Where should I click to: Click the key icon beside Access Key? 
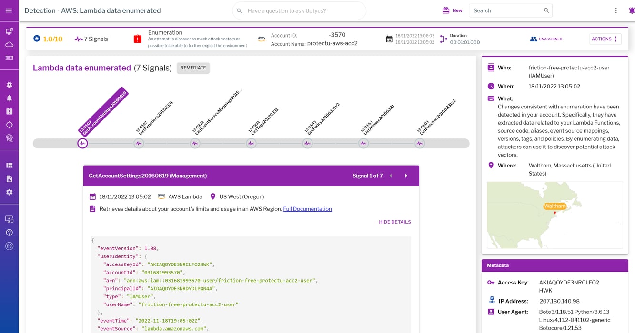click(x=491, y=283)
